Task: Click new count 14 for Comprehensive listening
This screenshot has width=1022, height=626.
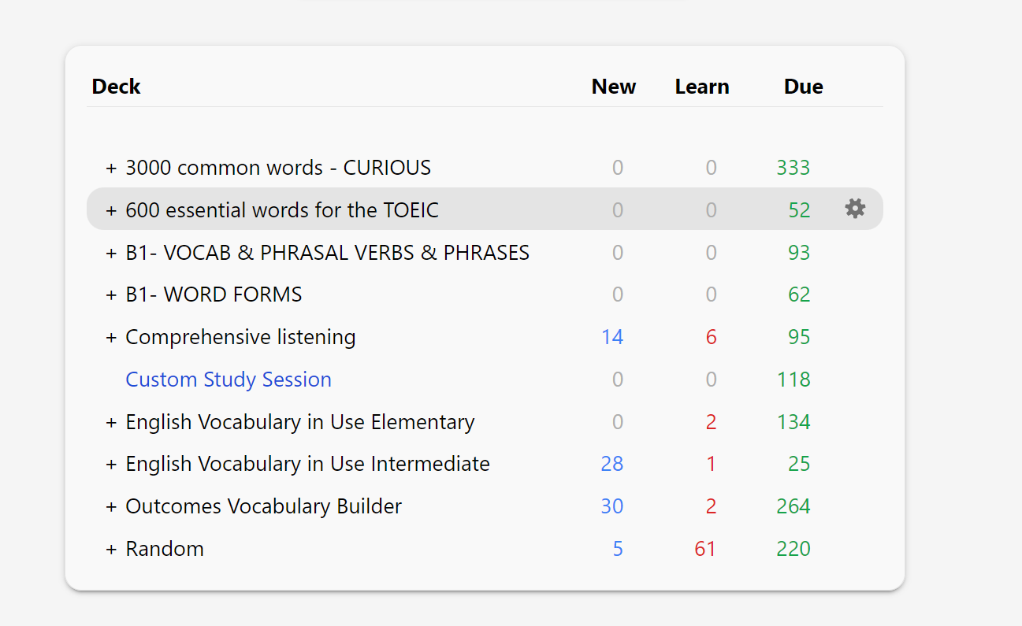Action: point(612,337)
